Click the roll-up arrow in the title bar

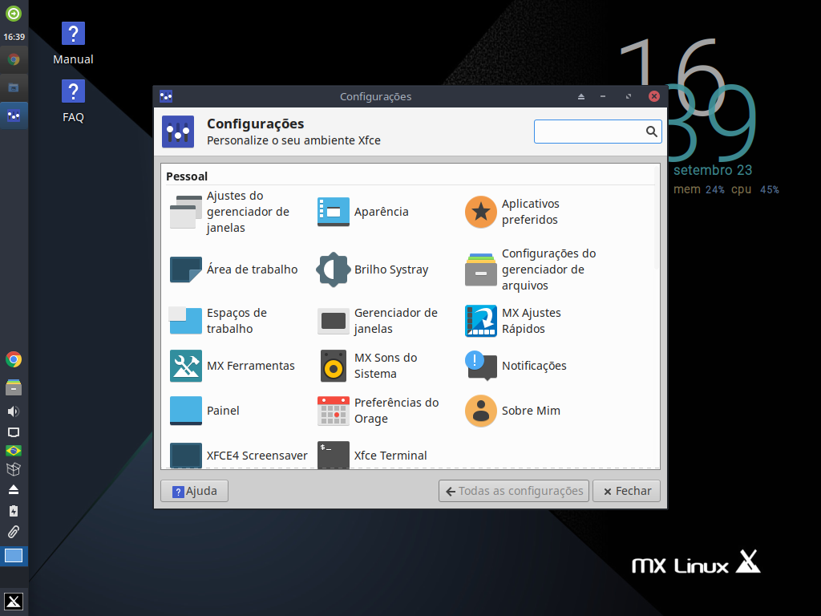point(581,96)
